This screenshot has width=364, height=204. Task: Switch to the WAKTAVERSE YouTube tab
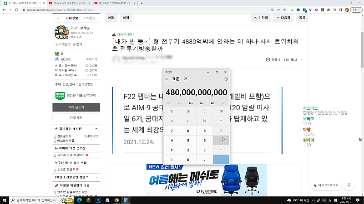point(115,3)
